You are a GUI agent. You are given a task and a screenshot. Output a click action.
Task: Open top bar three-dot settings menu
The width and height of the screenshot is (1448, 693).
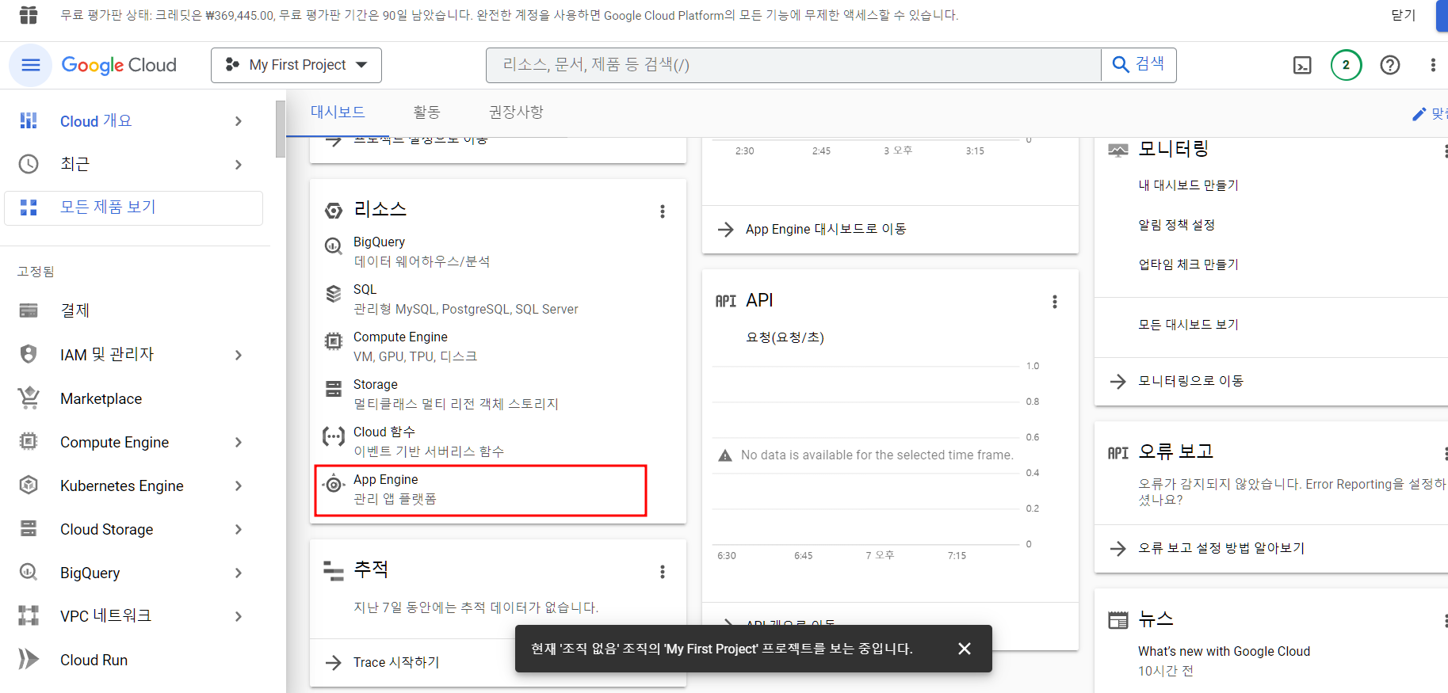click(1433, 65)
